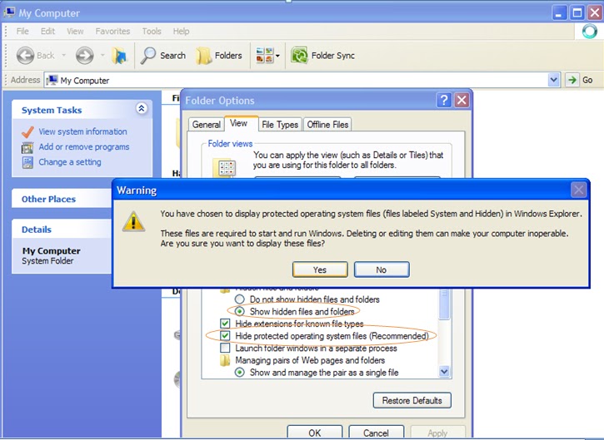This screenshot has height=440, width=604.
Task: Click the Windows throbber logo icon
Action: [589, 31]
